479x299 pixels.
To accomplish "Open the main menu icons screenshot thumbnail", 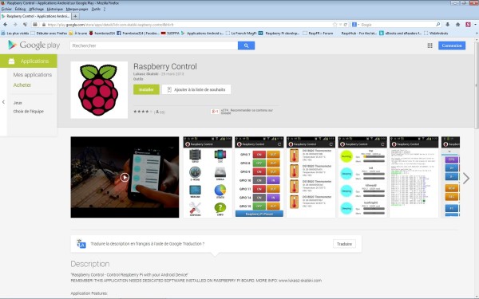I will click(x=208, y=177).
